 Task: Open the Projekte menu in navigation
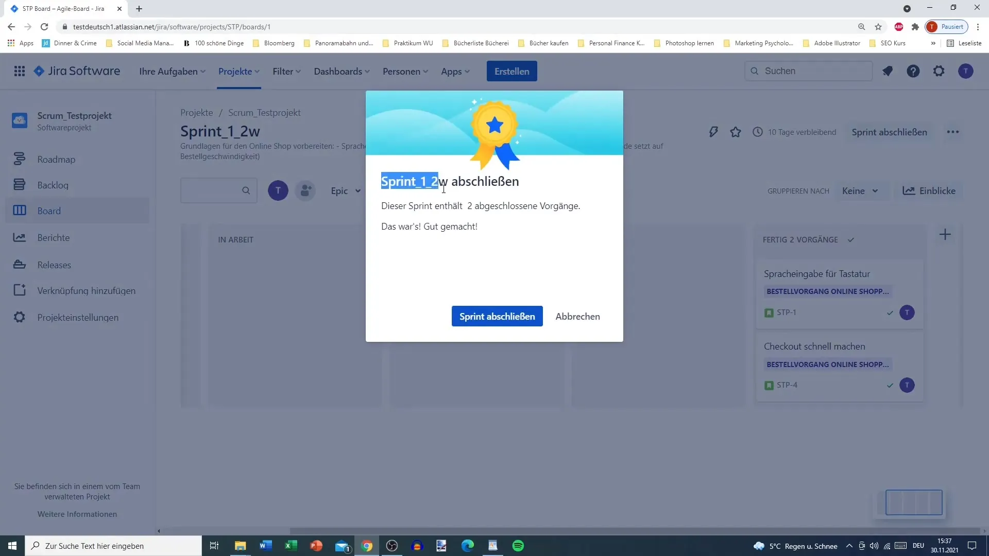238,71
